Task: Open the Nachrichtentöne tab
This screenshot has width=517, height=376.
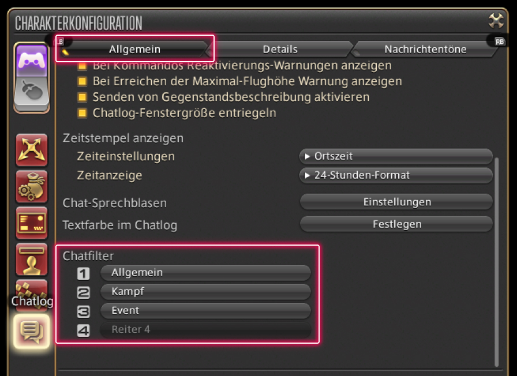Action: [425, 49]
